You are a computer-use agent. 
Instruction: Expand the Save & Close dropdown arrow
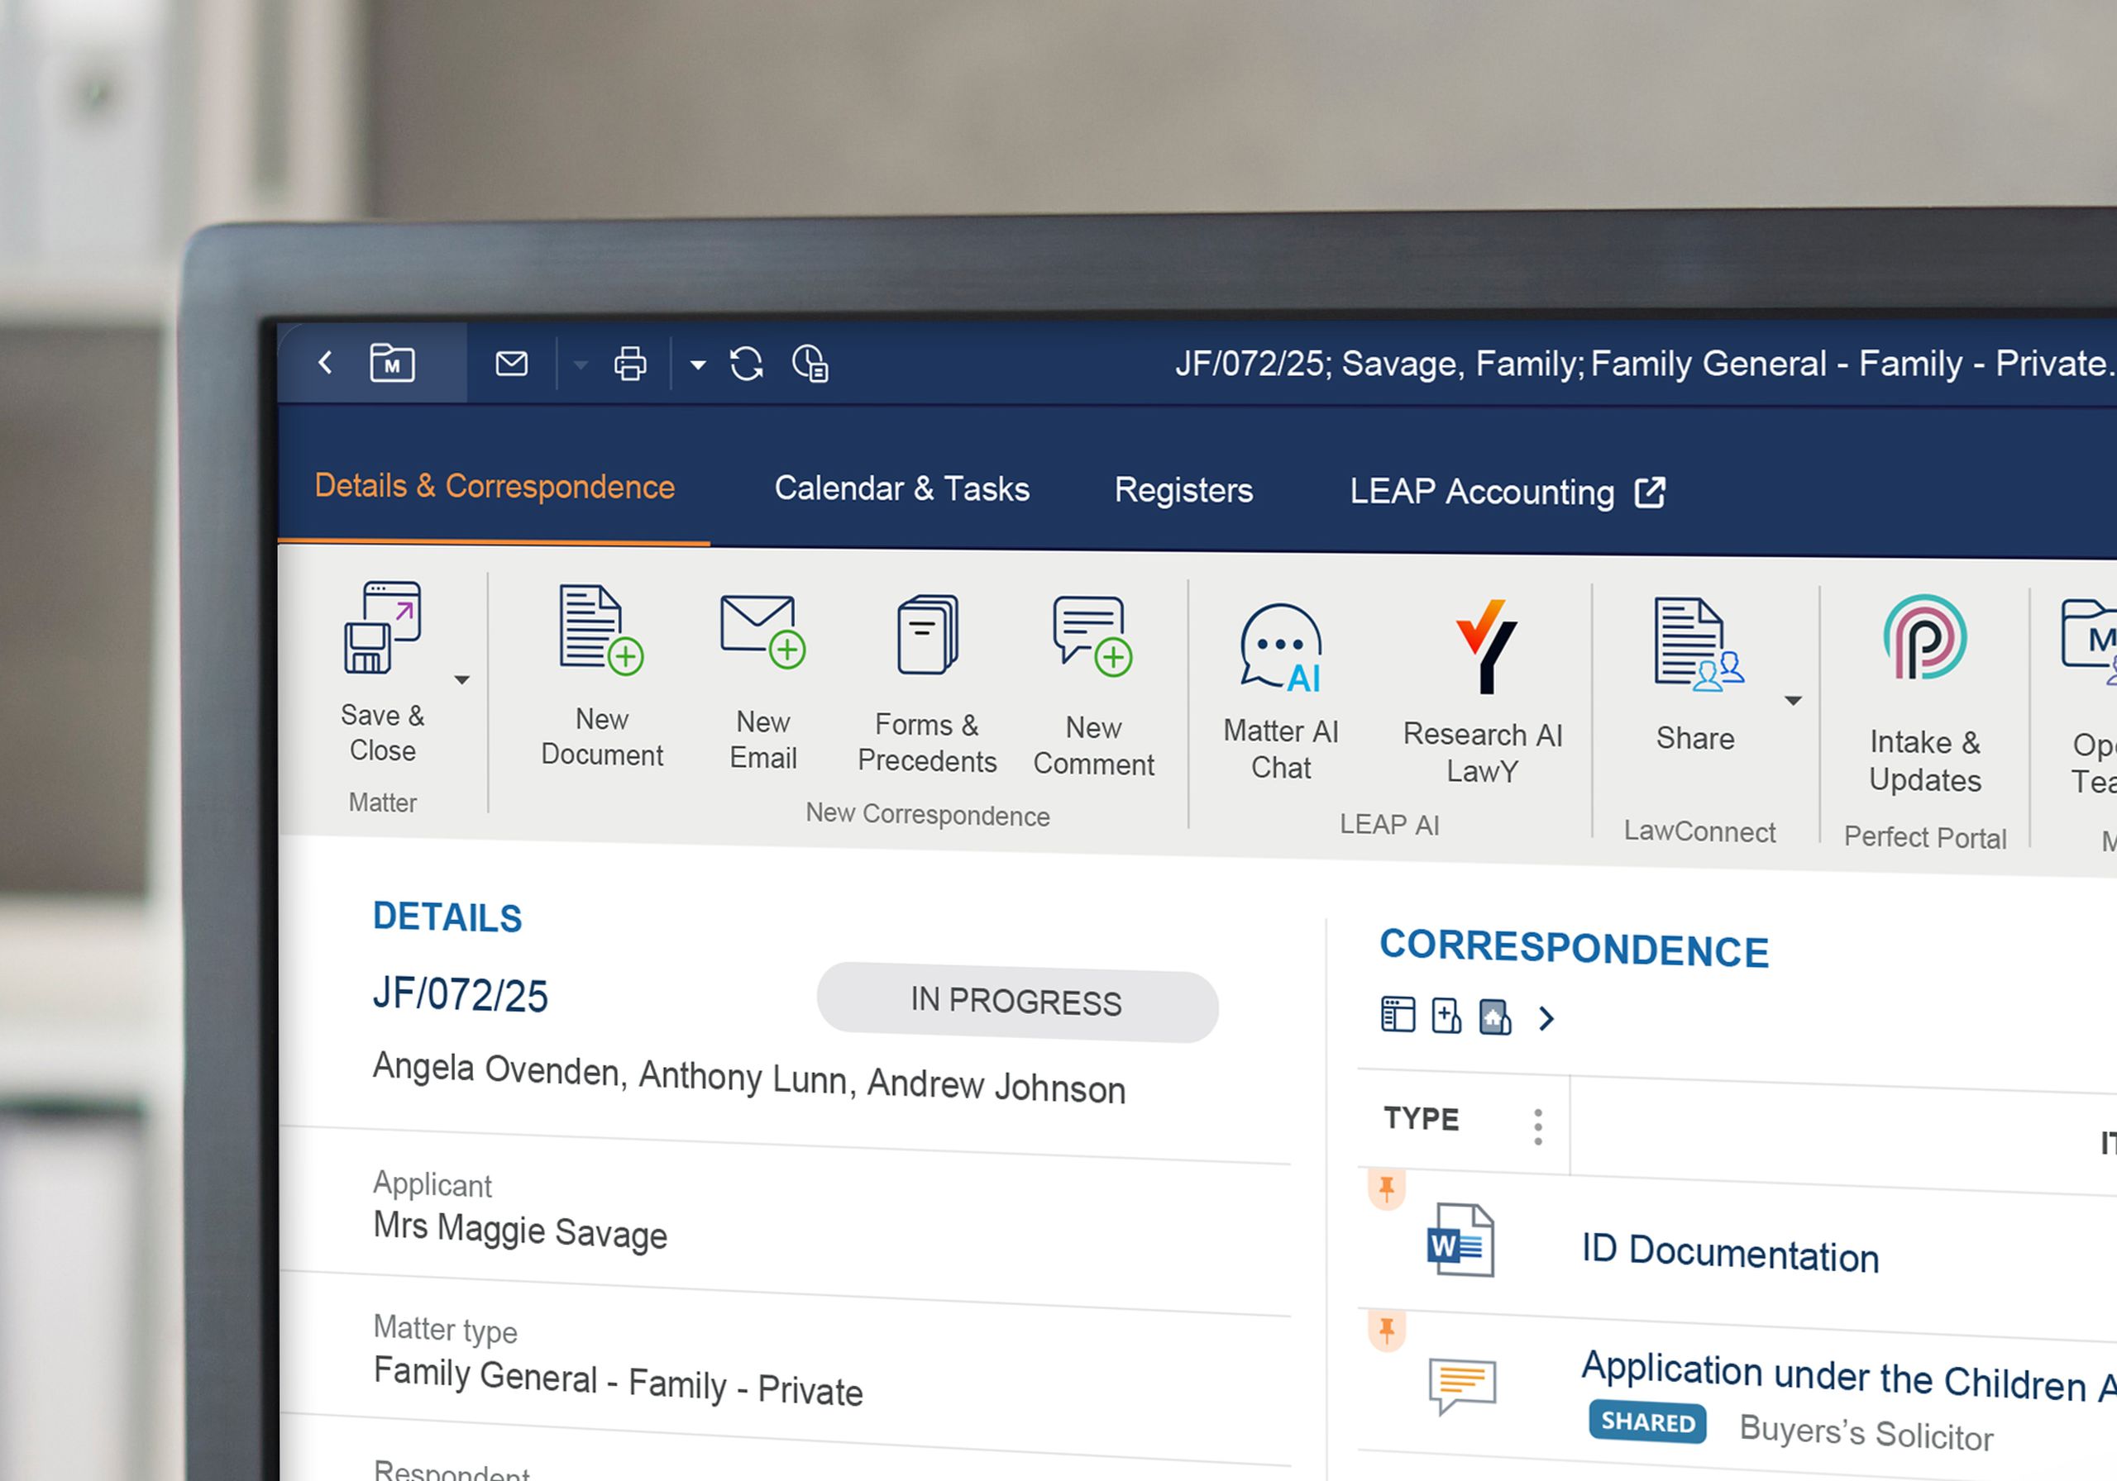click(x=462, y=680)
